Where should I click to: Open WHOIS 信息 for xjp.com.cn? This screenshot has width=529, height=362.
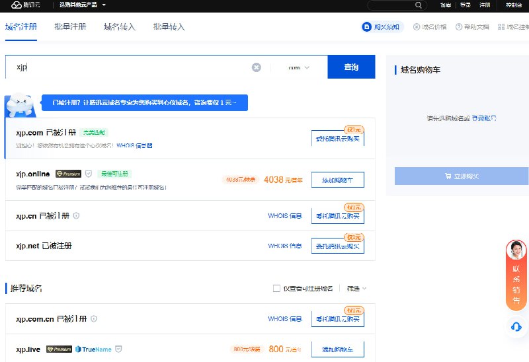285,318
